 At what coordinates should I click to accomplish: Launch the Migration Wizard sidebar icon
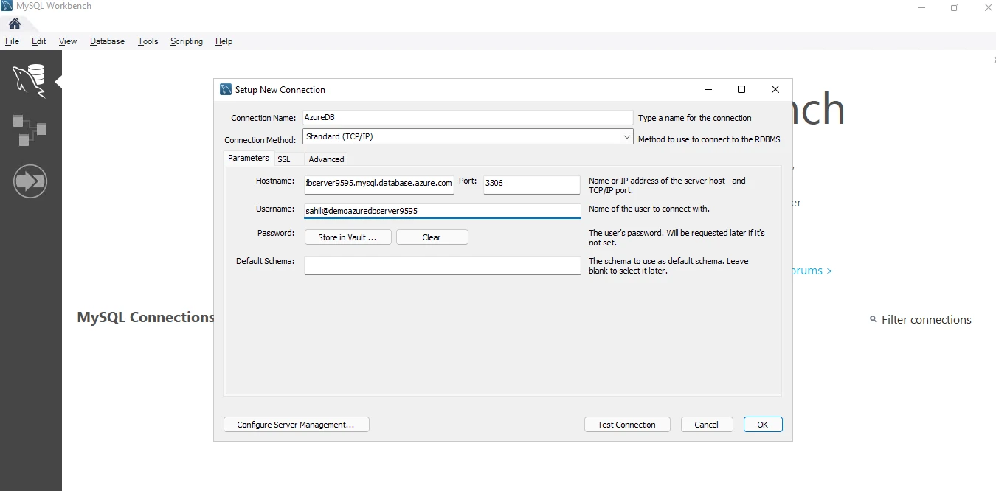[x=30, y=181]
